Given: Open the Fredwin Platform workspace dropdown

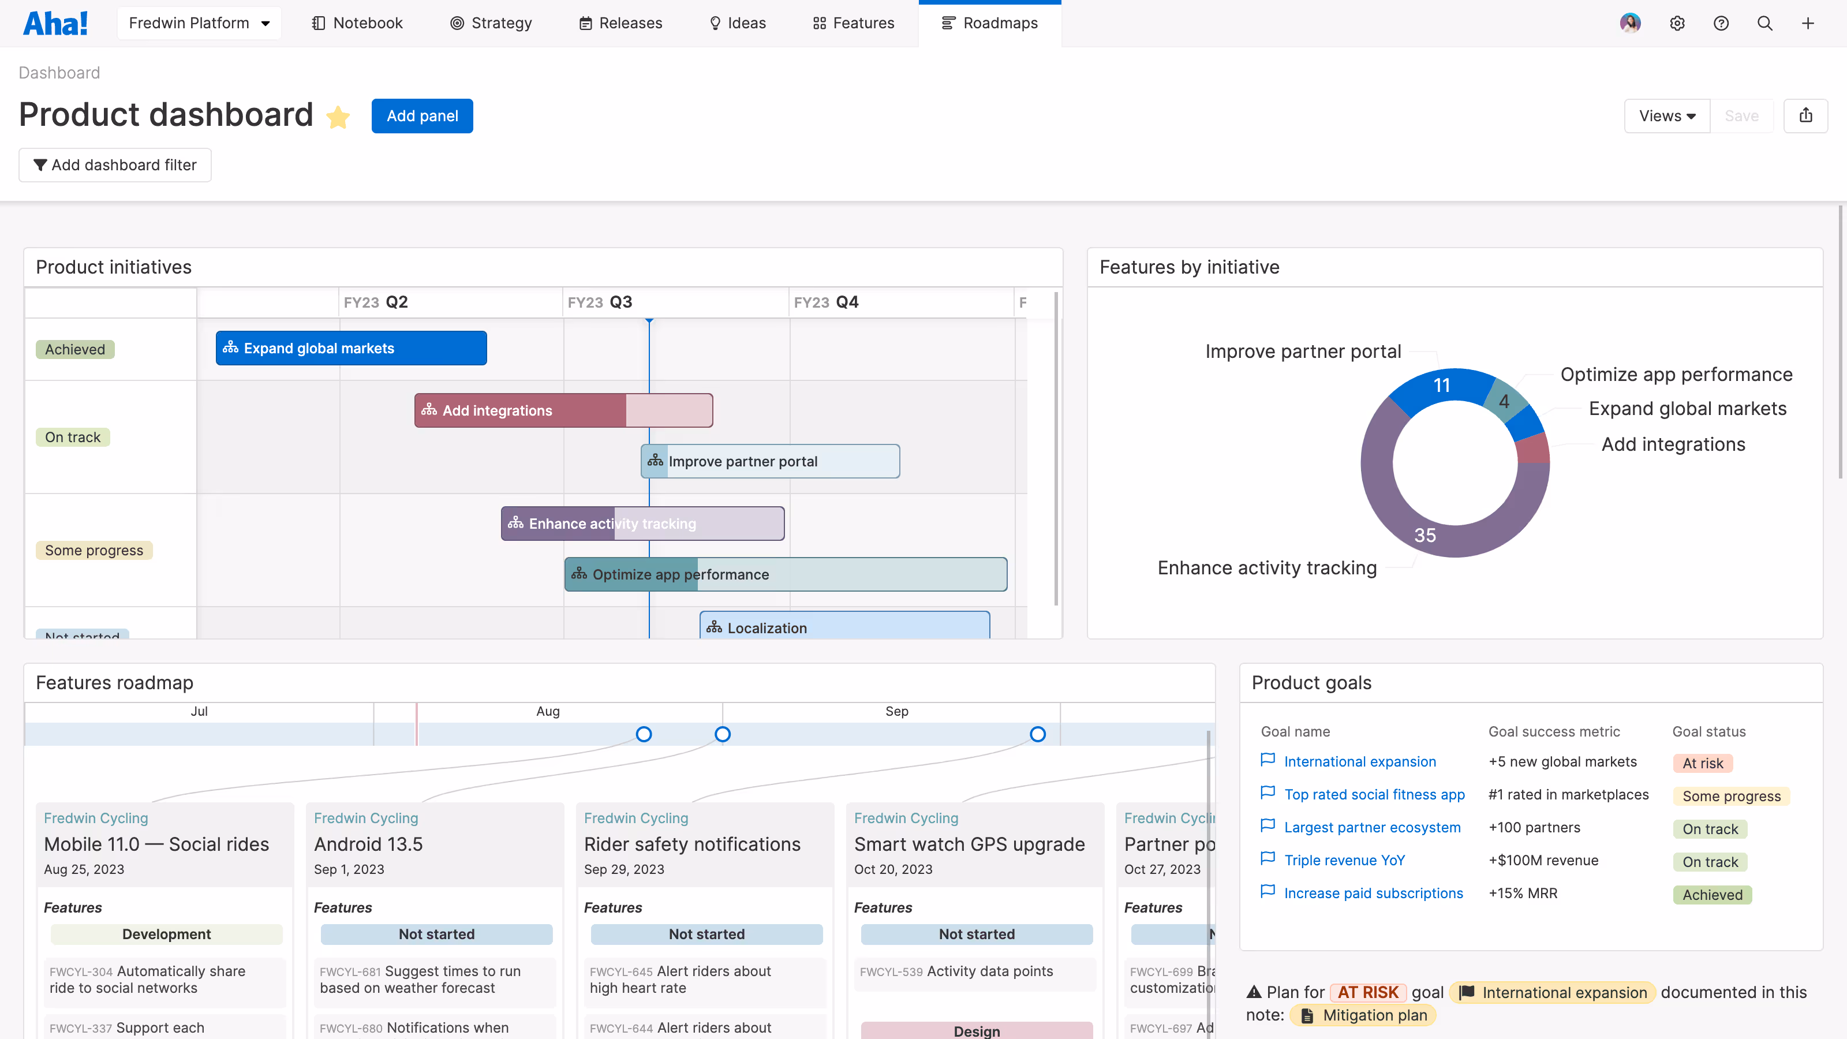Looking at the screenshot, I should [x=199, y=23].
